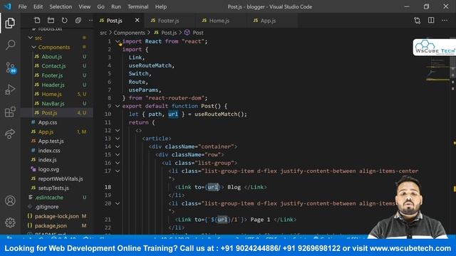Screen dimensions: 456x256
Task: Open changes compare icon in editor toolbar
Action: 418,21
